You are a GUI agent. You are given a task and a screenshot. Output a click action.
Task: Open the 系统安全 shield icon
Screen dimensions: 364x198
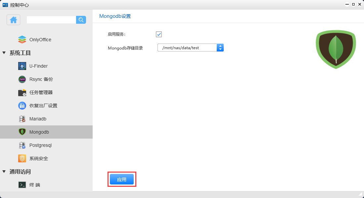click(22, 158)
